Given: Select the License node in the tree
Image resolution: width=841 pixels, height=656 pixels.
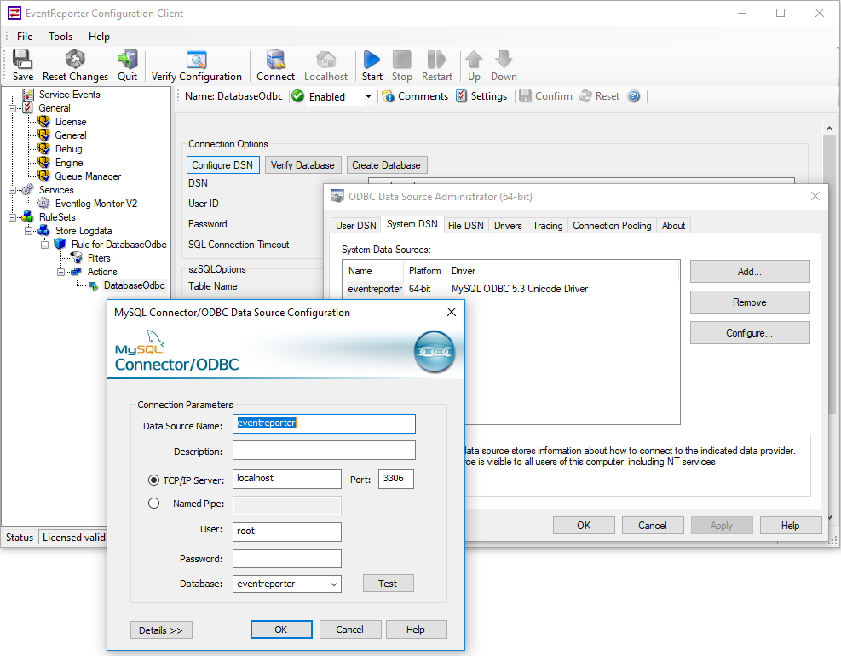Looking at the screenshot, I should (70, 122).
